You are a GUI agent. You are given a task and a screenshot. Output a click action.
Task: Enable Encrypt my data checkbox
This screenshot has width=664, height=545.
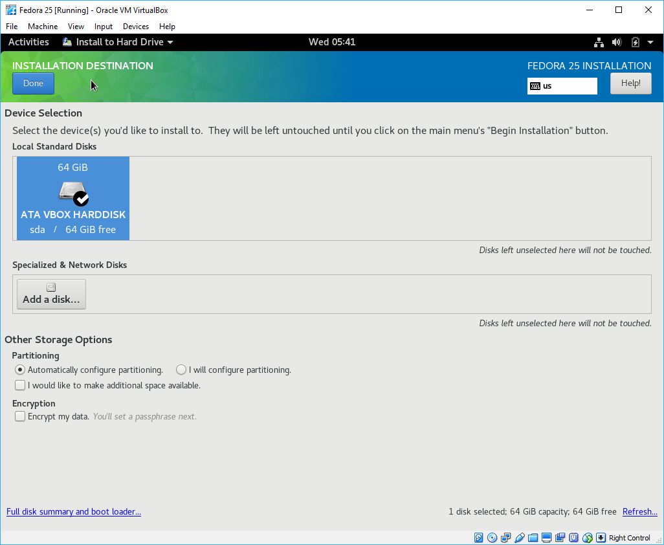20,416
